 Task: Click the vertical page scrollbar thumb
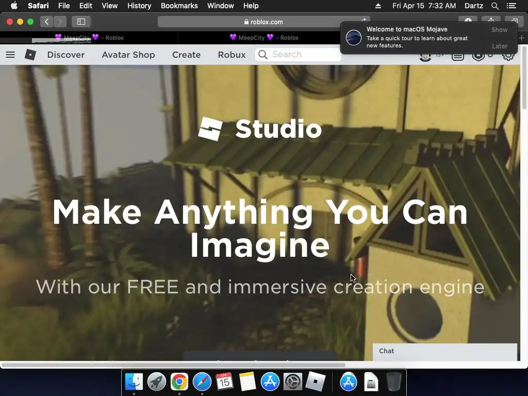coord(524,77)
